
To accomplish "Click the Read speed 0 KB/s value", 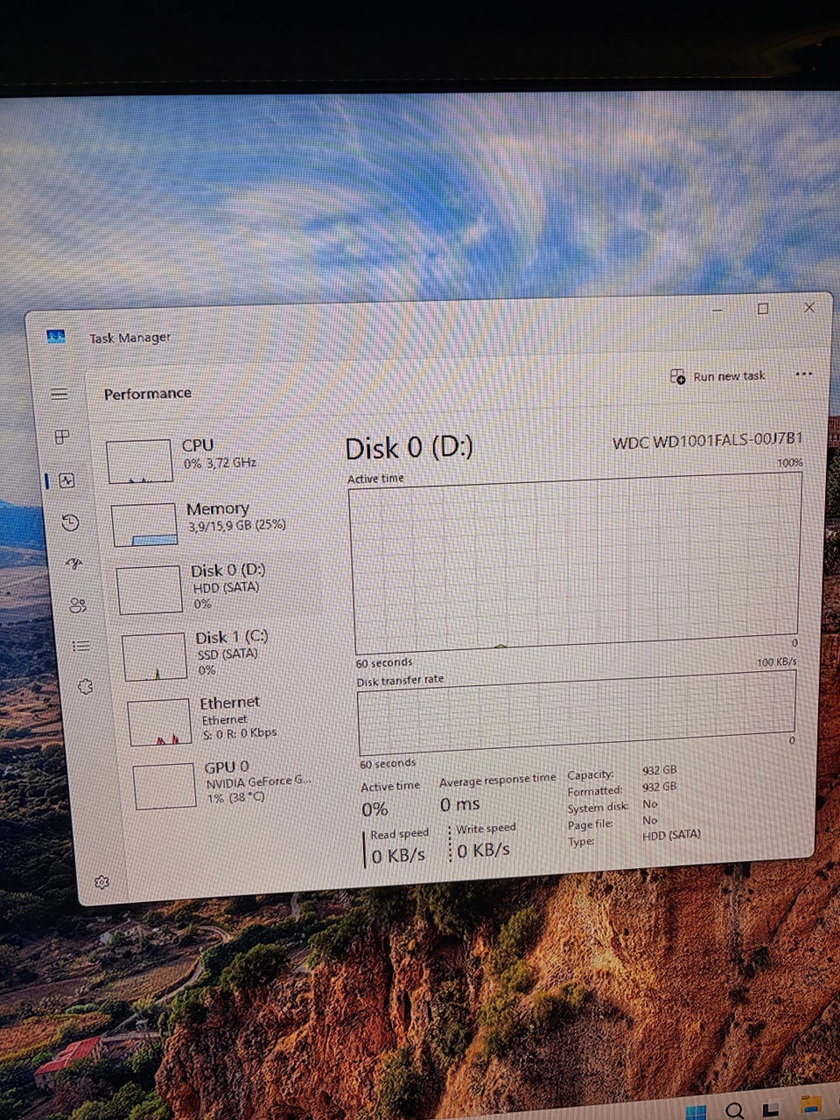I will [398, 856].
